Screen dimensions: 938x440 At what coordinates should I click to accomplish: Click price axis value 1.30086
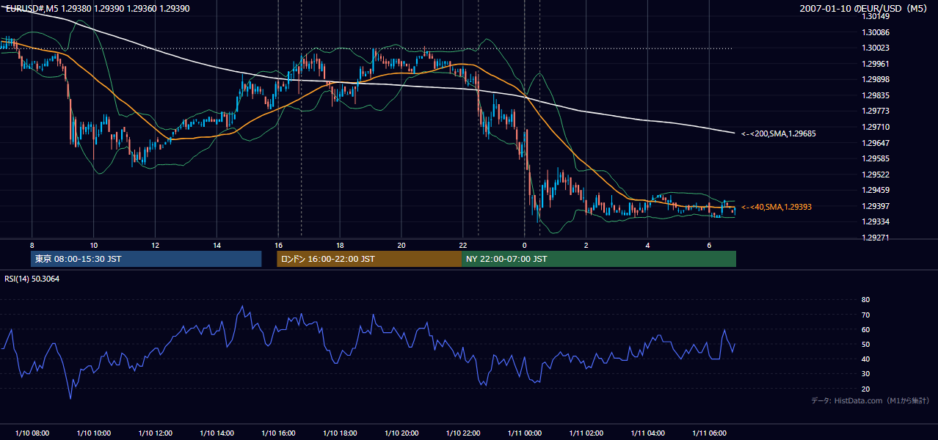[x=877, y=32]
